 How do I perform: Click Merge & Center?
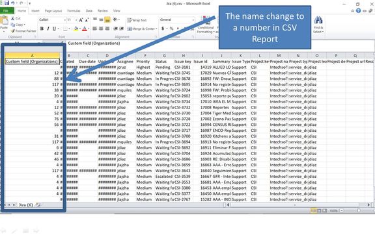click(142, 29)
